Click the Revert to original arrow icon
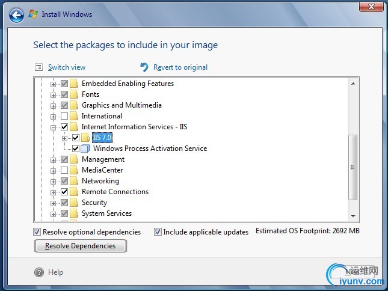Image resolution: width=388 pixels, height=291 pixels. coord(144,67)
